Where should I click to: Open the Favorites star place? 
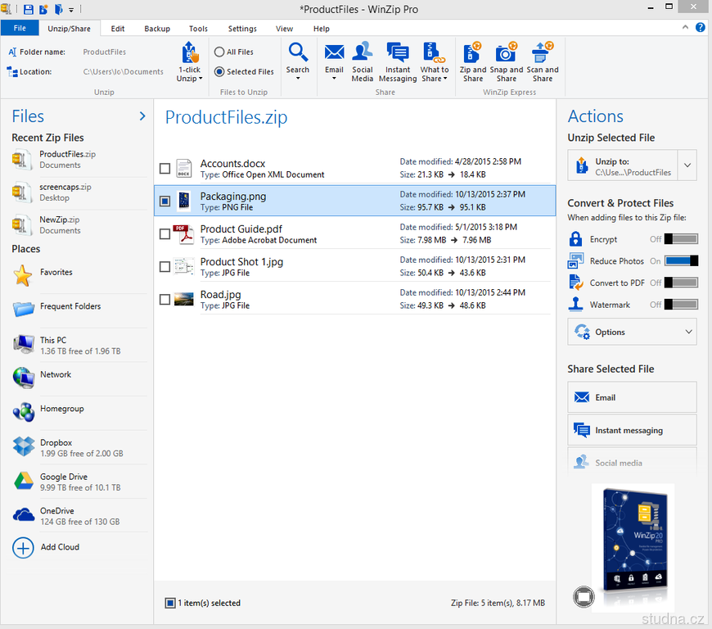point(23,275)
